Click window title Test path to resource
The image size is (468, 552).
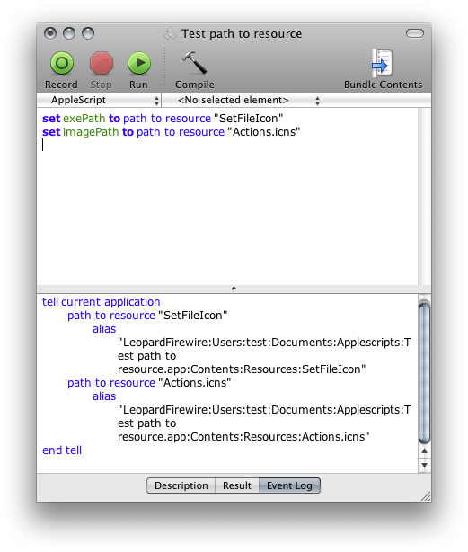coord(242,34)
